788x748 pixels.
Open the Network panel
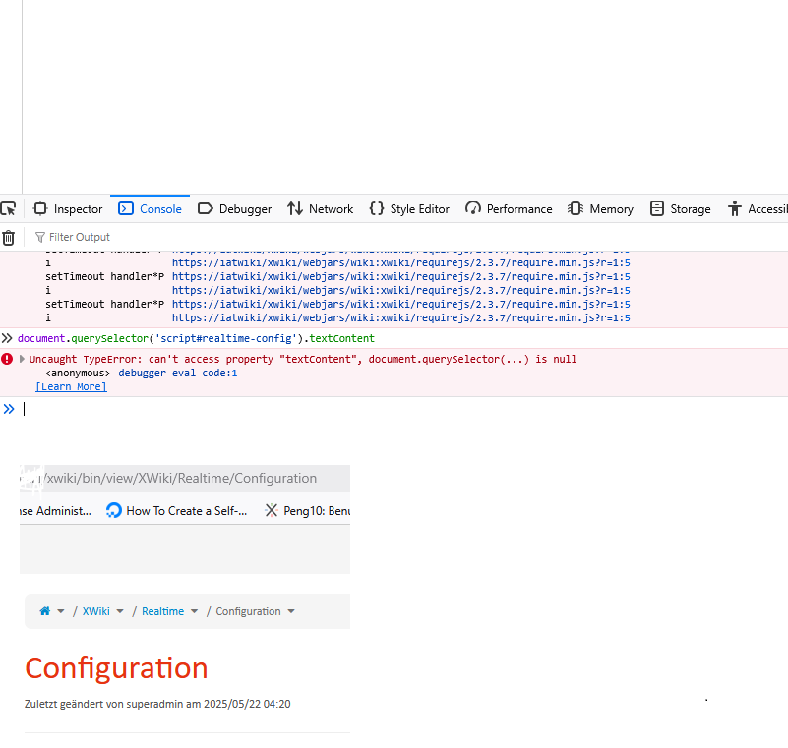pos(320,208)
